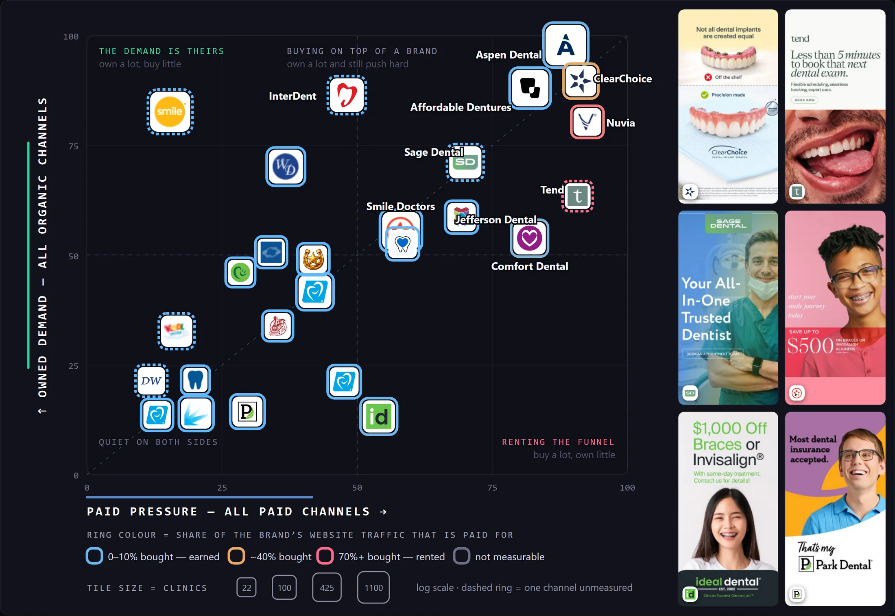
Task: Click the solid blue tooth logo tile
Action: [195, 380]
